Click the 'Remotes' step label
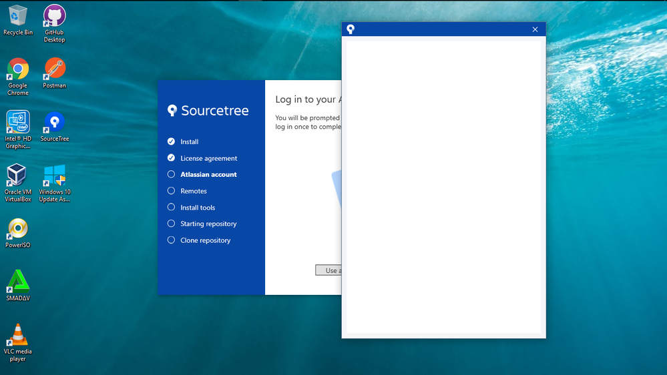 pyautogui.click(x=194, y=191)
